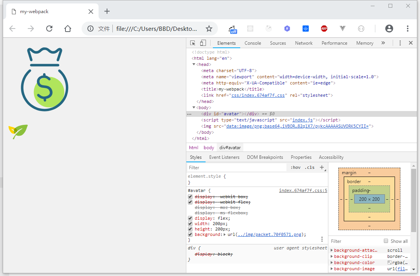Open the Event Listeners pane

(224, 157)
